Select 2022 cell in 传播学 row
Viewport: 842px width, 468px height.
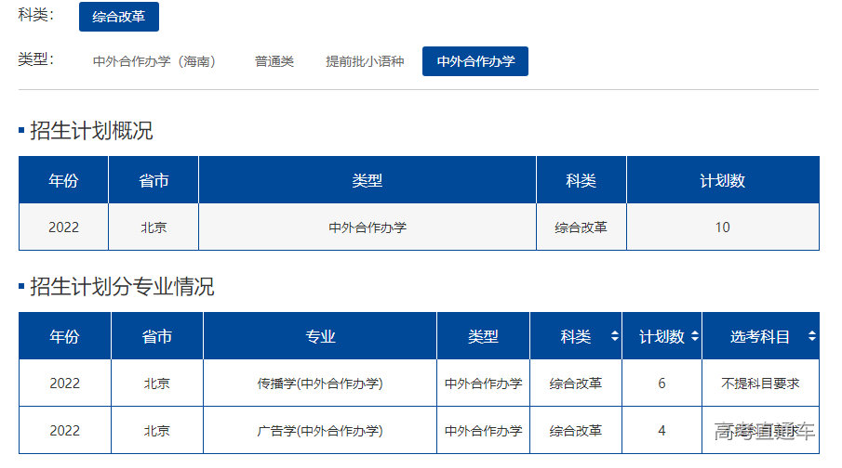64,383
